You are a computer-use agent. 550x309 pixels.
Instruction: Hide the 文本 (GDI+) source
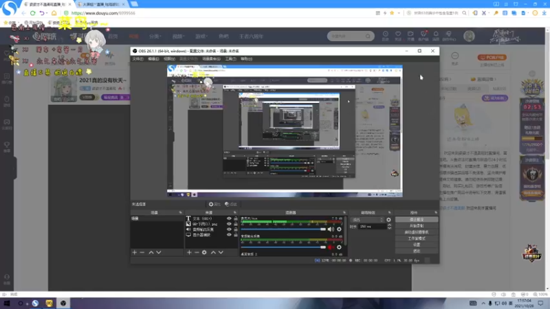tap(229, 218)
